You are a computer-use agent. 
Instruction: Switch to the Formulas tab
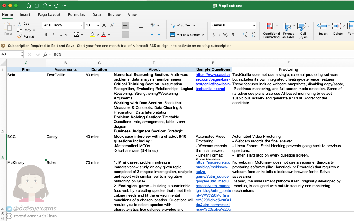click(76, 14)
